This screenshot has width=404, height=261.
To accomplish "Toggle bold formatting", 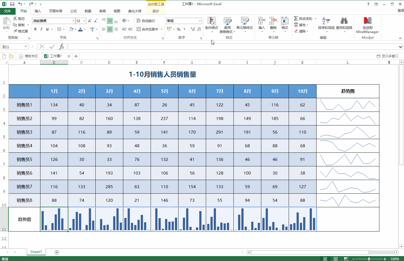I will tap(35, 29).
